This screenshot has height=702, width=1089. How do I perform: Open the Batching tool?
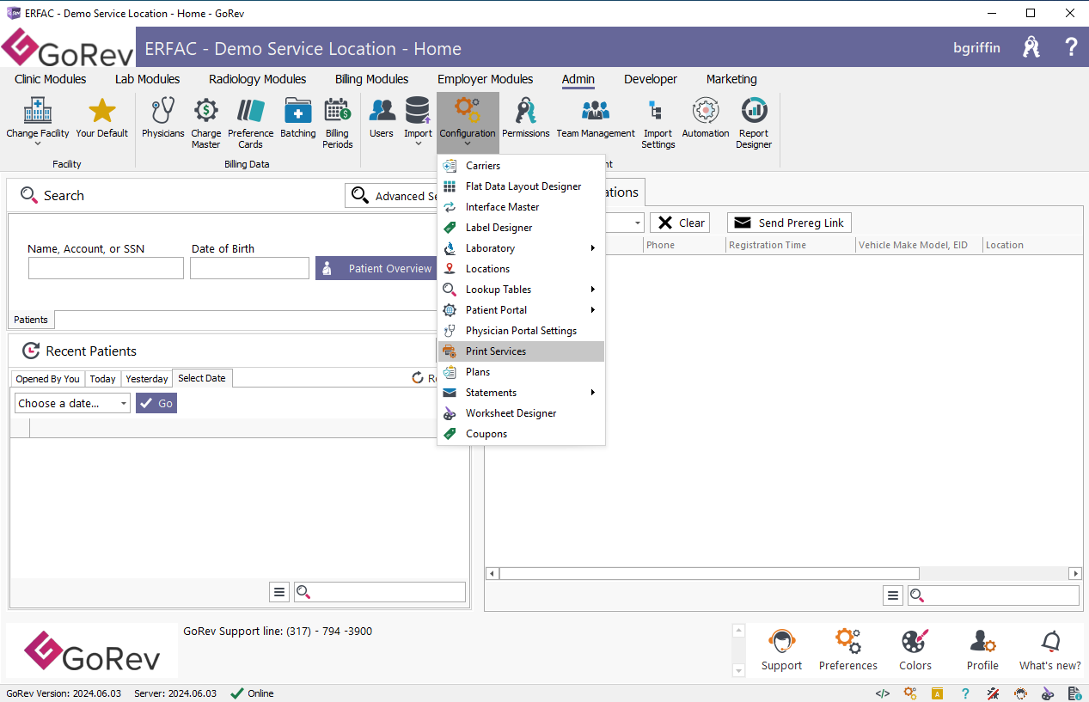(298, 119)
